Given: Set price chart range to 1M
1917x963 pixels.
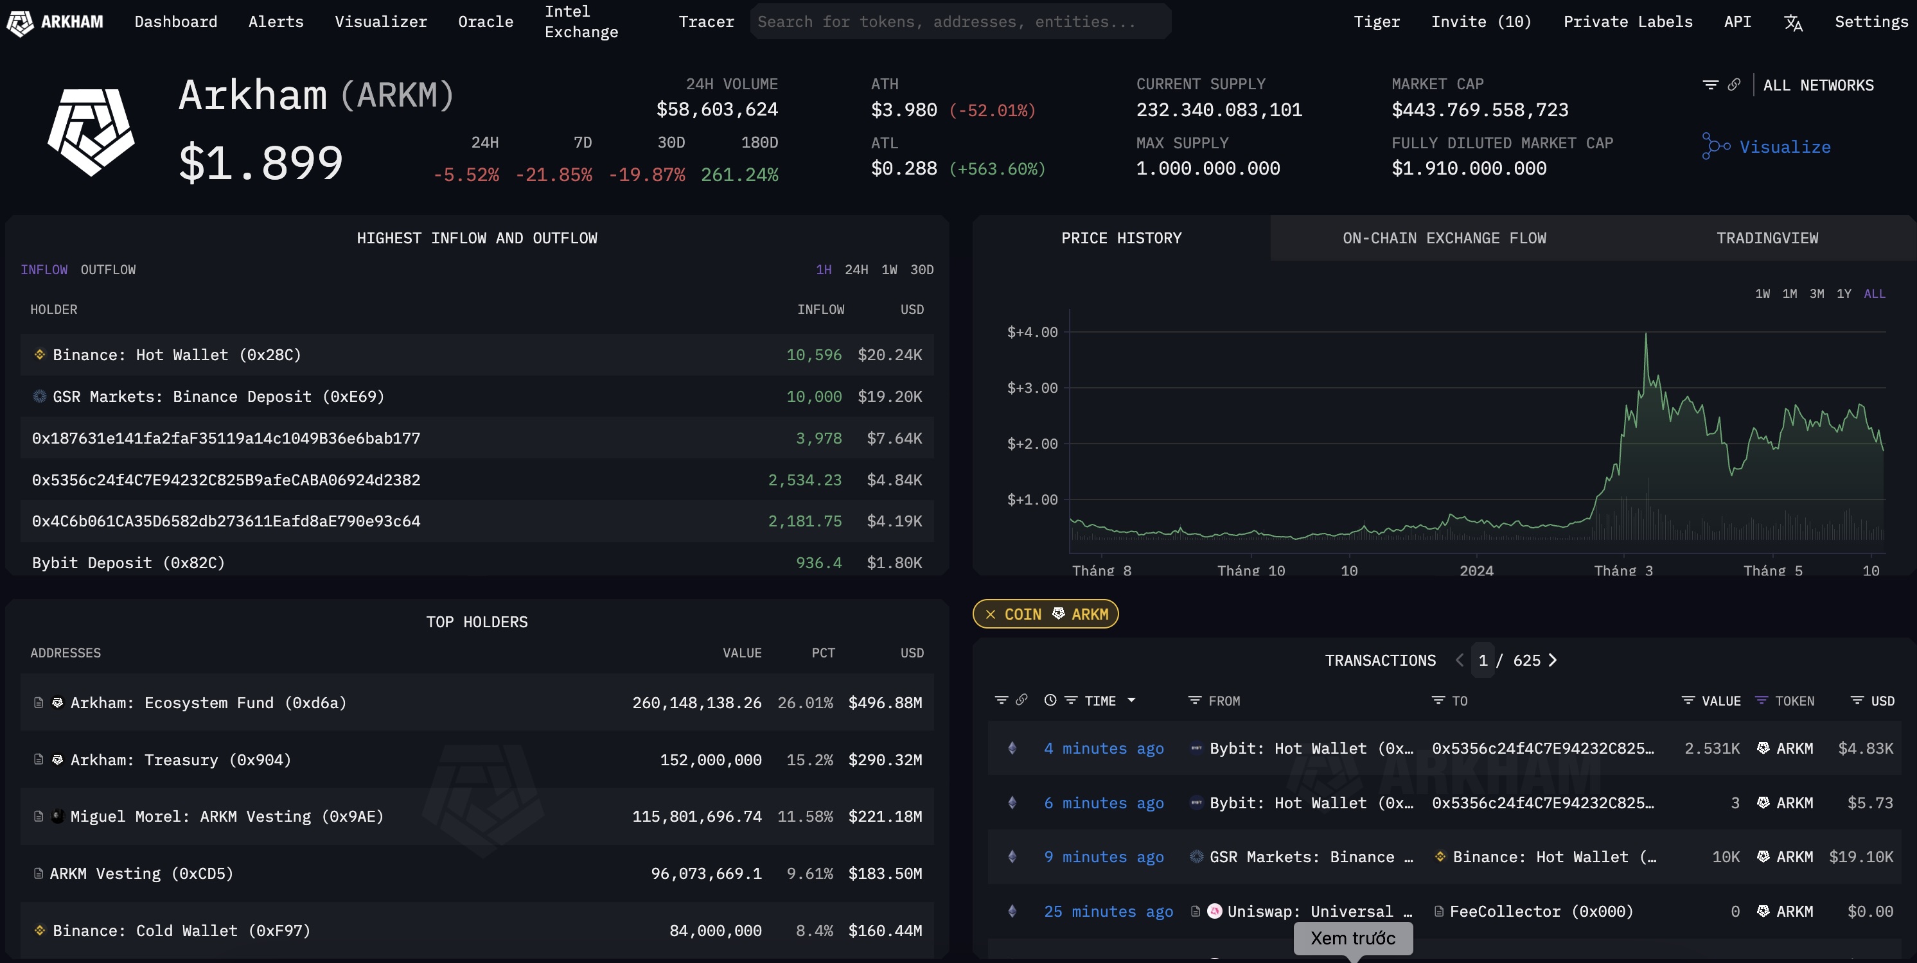Looking at the screenshot, I should point(1789,294).
